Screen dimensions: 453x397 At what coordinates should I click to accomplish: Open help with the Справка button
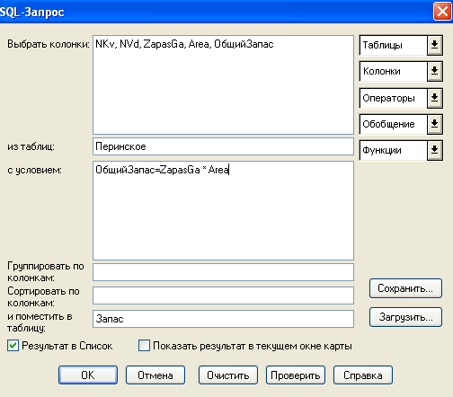tap(363, 375)
